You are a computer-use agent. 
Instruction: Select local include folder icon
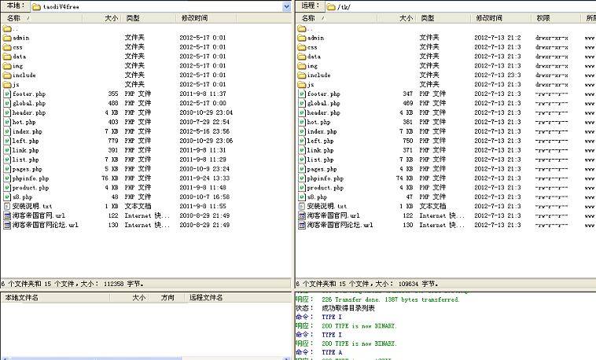click(x=7, y=75)
